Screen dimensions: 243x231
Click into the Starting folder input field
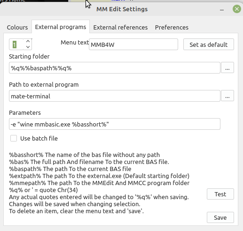point(115,68)
